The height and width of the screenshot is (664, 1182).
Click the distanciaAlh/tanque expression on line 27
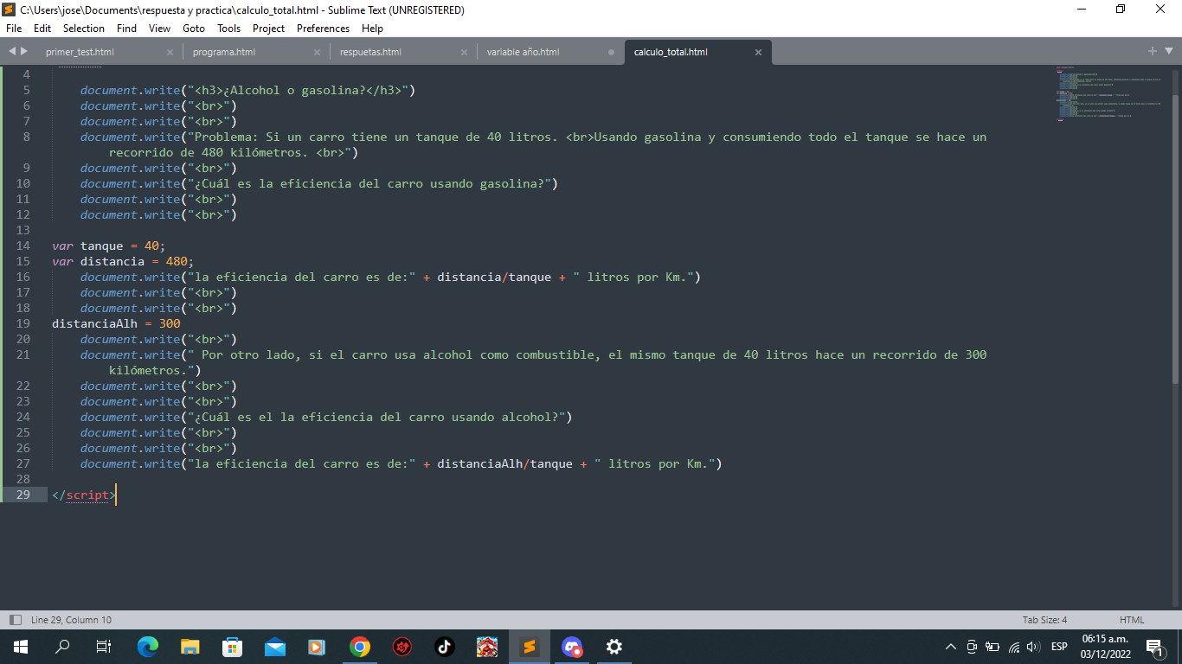[x=504, y=463]
